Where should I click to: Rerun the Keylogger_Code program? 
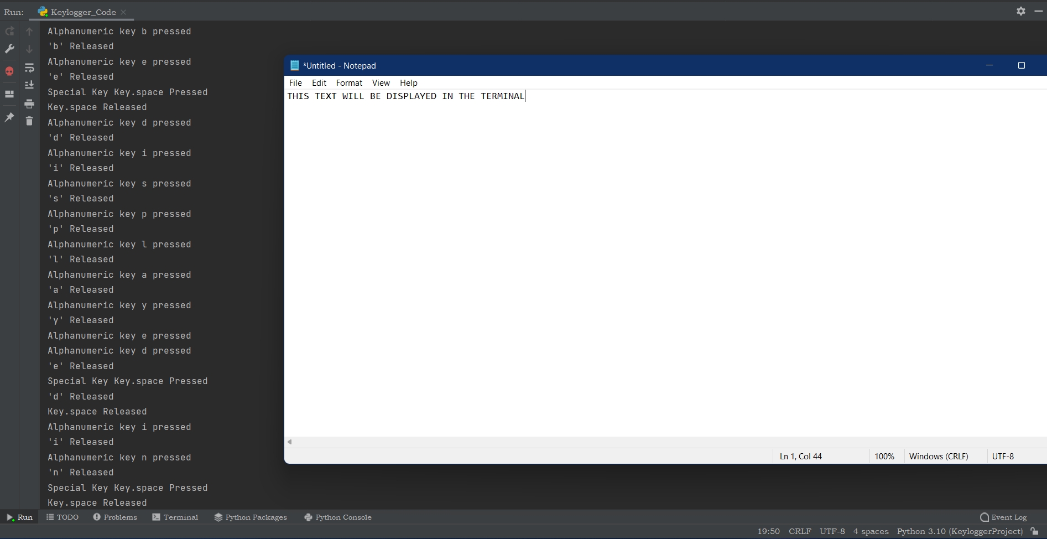tap(9, 32)
